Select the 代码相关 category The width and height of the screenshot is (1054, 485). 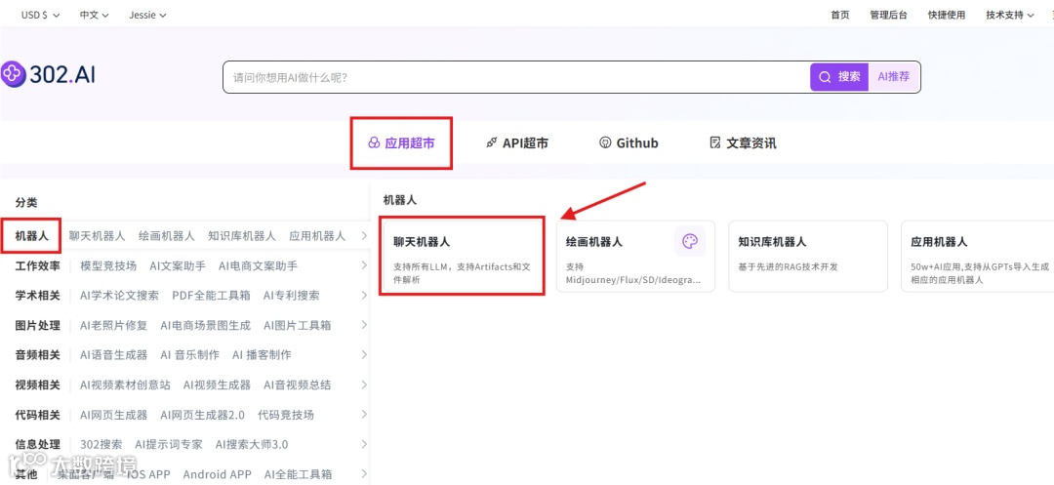(38, 415)
